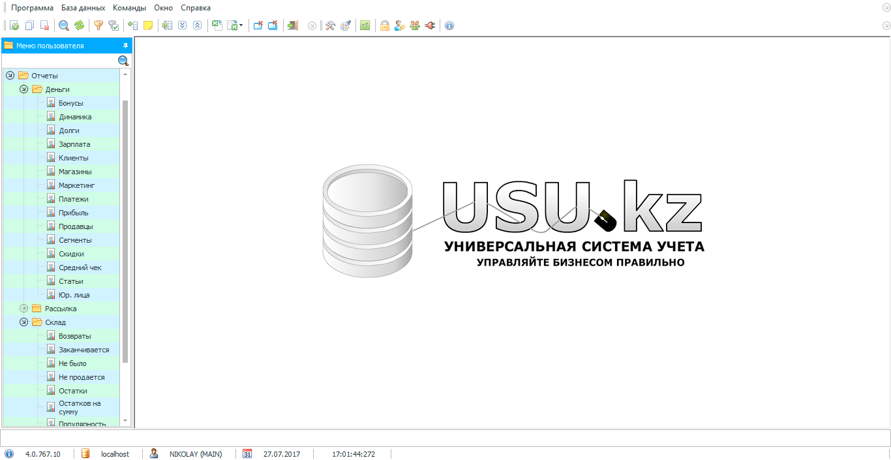The width and height of the screenshot is (891, 460).
Task: Open the Средний чек report
Action: coord(80,268)
